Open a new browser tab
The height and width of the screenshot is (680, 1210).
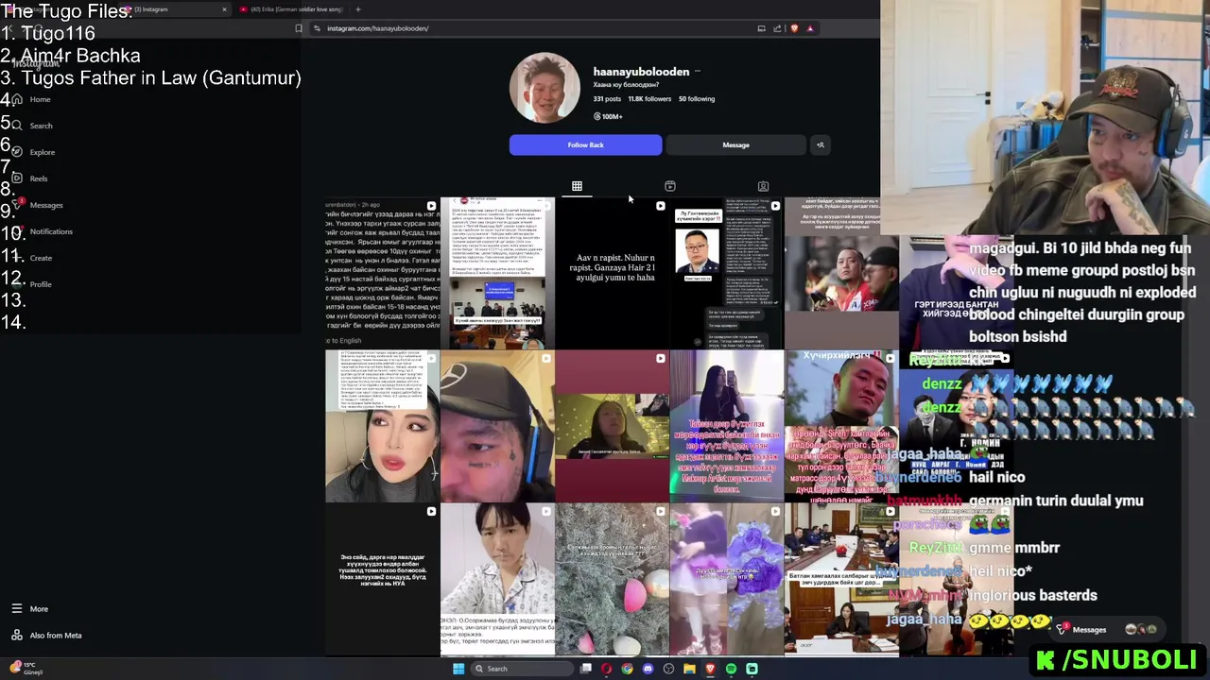pos(358,9)
